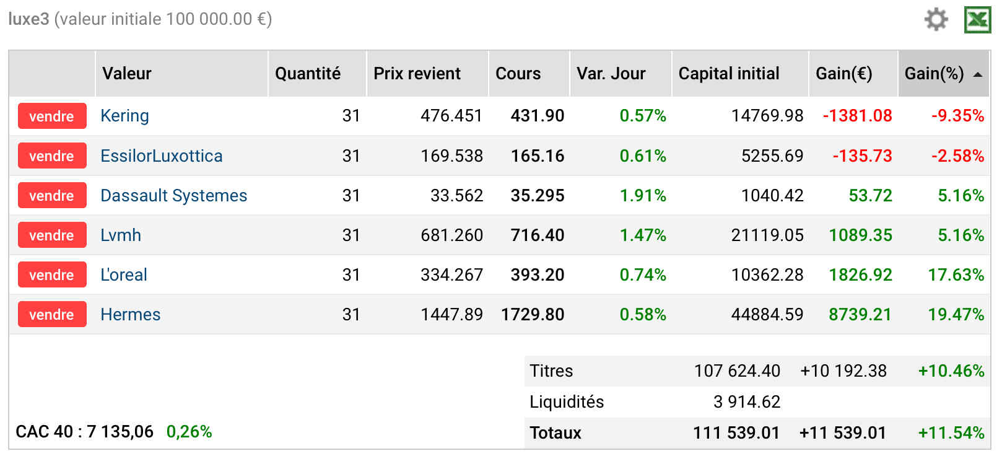Click EssilorLuxottica's loss -135.73
1002x456 pixels.
point(862,156)
